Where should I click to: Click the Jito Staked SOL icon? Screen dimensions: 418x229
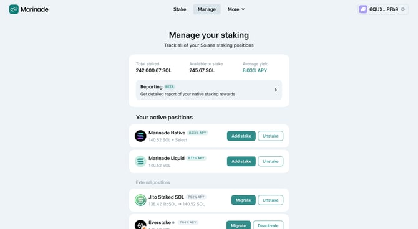click(140, 200)
